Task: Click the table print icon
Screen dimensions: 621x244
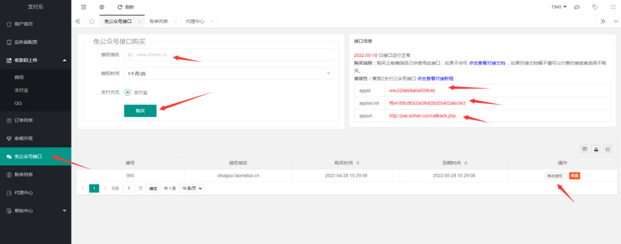Action: pos(607,149)
